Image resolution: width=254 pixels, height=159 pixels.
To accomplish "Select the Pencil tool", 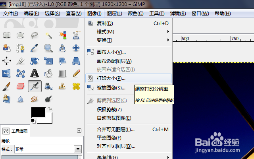I will pyautogui.click(x=76, y=73).
